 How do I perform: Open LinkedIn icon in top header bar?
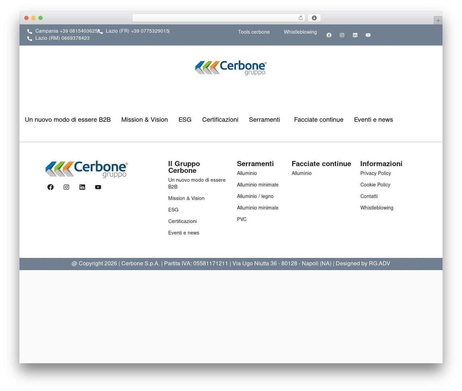click(355, 35)
